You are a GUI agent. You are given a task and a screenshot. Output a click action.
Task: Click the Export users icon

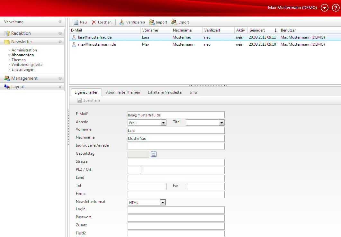tap(174, 22)
